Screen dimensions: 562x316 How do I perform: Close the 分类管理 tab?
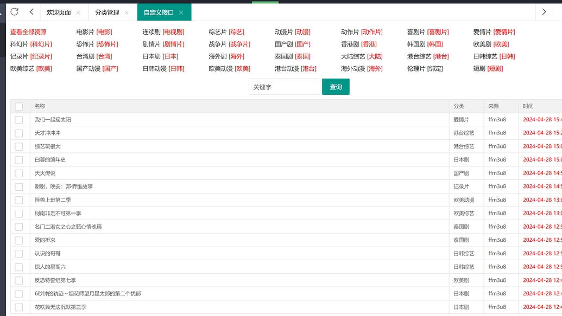pyautogui.click(x=127, y=12)
